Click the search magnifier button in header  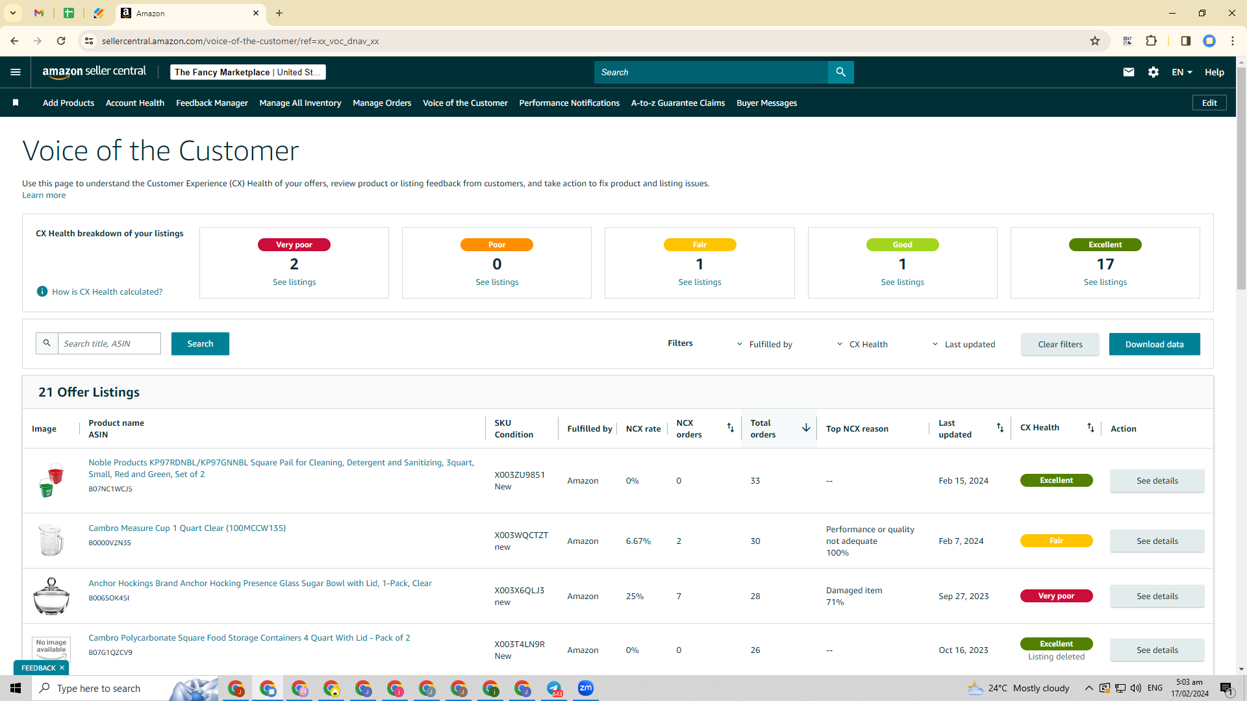coord(841,72)
